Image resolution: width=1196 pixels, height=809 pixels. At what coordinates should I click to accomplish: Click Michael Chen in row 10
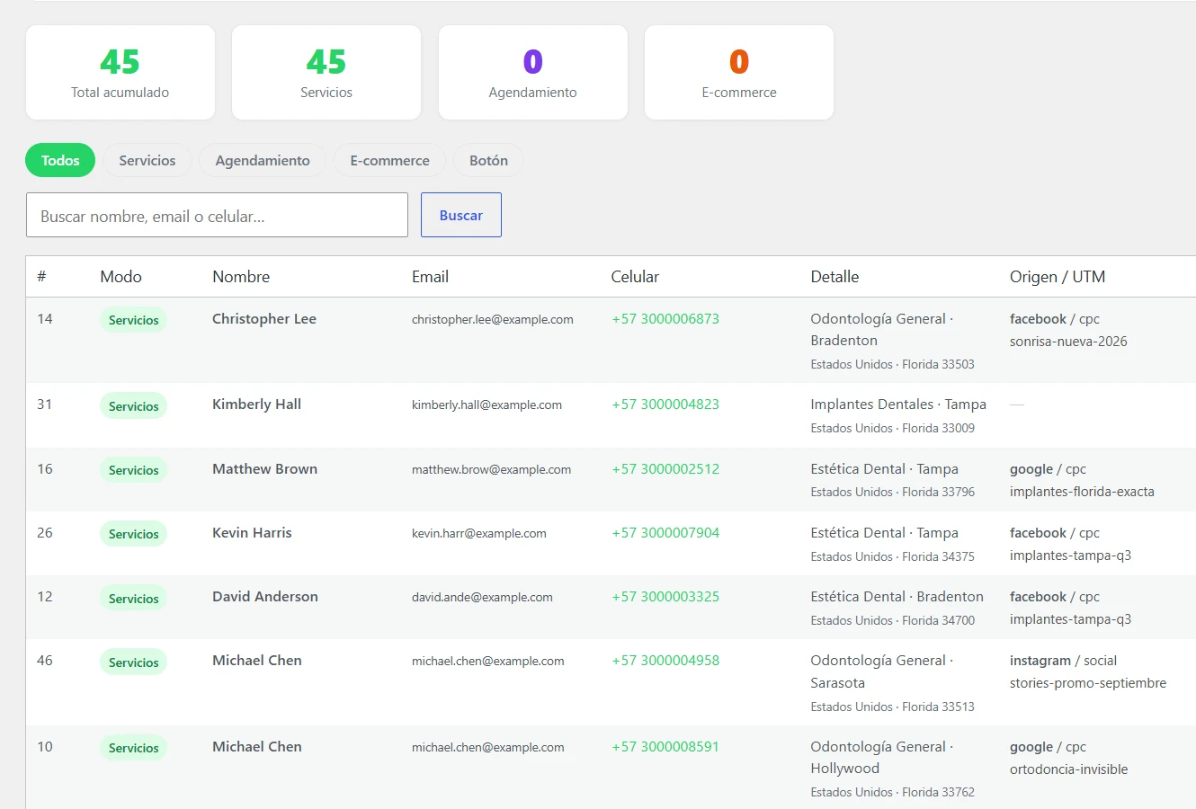(257, 747)
